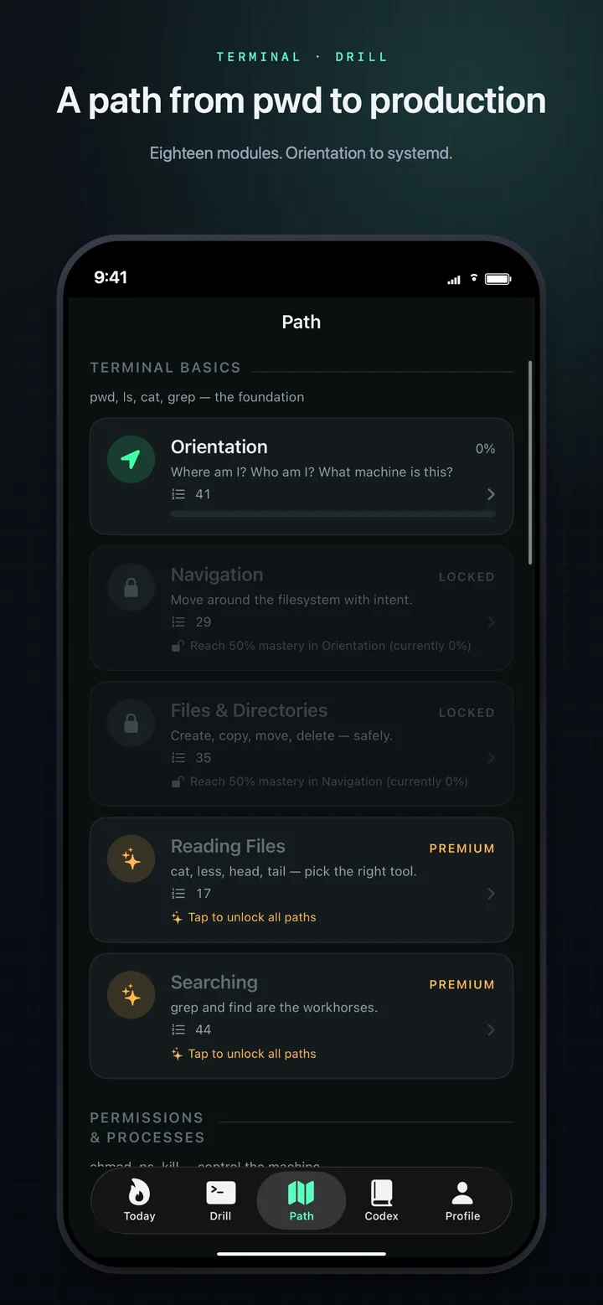The height and width of the screenshot is (1305, 603).
Task: Open the Codex book icon
Action: 381,1193
